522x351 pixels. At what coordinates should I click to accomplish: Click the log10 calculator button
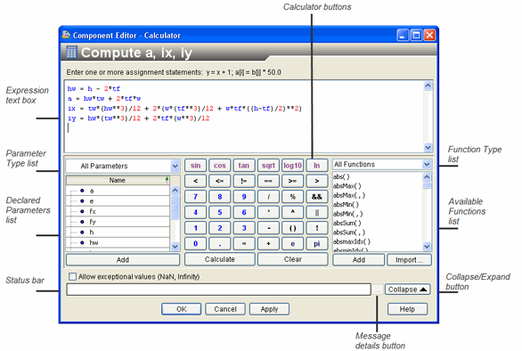click(x=293, y=166)
